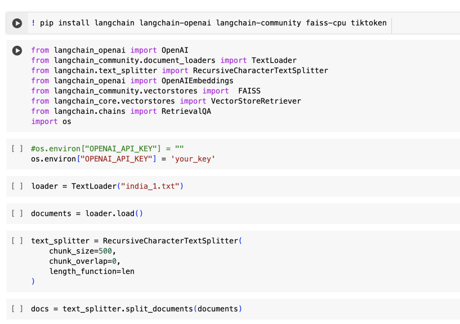The image size is (460, 324).
Task: Click the 'your_key' string value
Action: [x=193, y=159]
